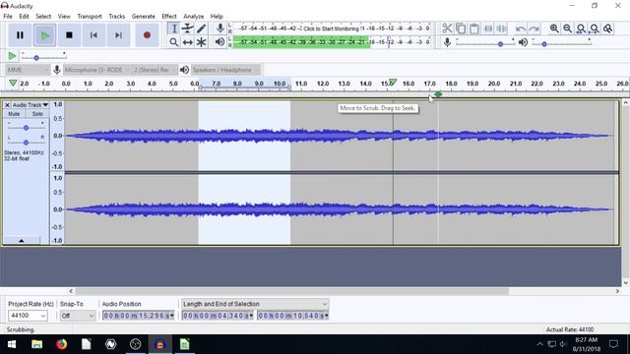Start recording with the red Record button

click(x=147, y=35)
